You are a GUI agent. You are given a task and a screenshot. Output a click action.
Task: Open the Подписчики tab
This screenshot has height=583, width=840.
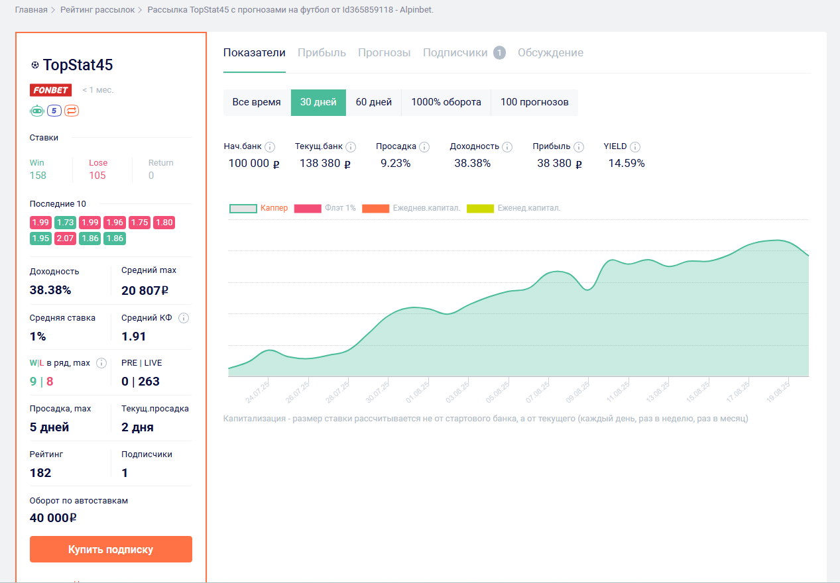455,53
